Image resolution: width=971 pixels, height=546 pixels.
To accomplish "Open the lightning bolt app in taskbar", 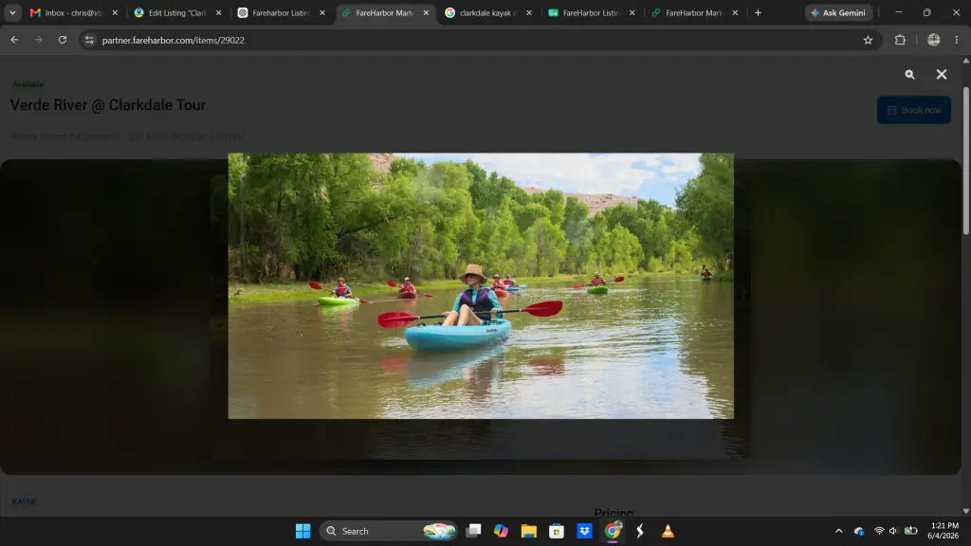I will pyautogui.click(x=640, y=531).
